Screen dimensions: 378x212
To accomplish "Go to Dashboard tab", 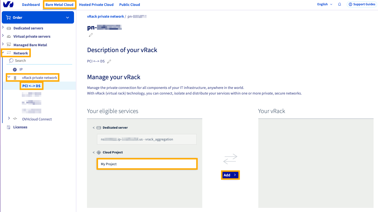I will pos(31,5).
